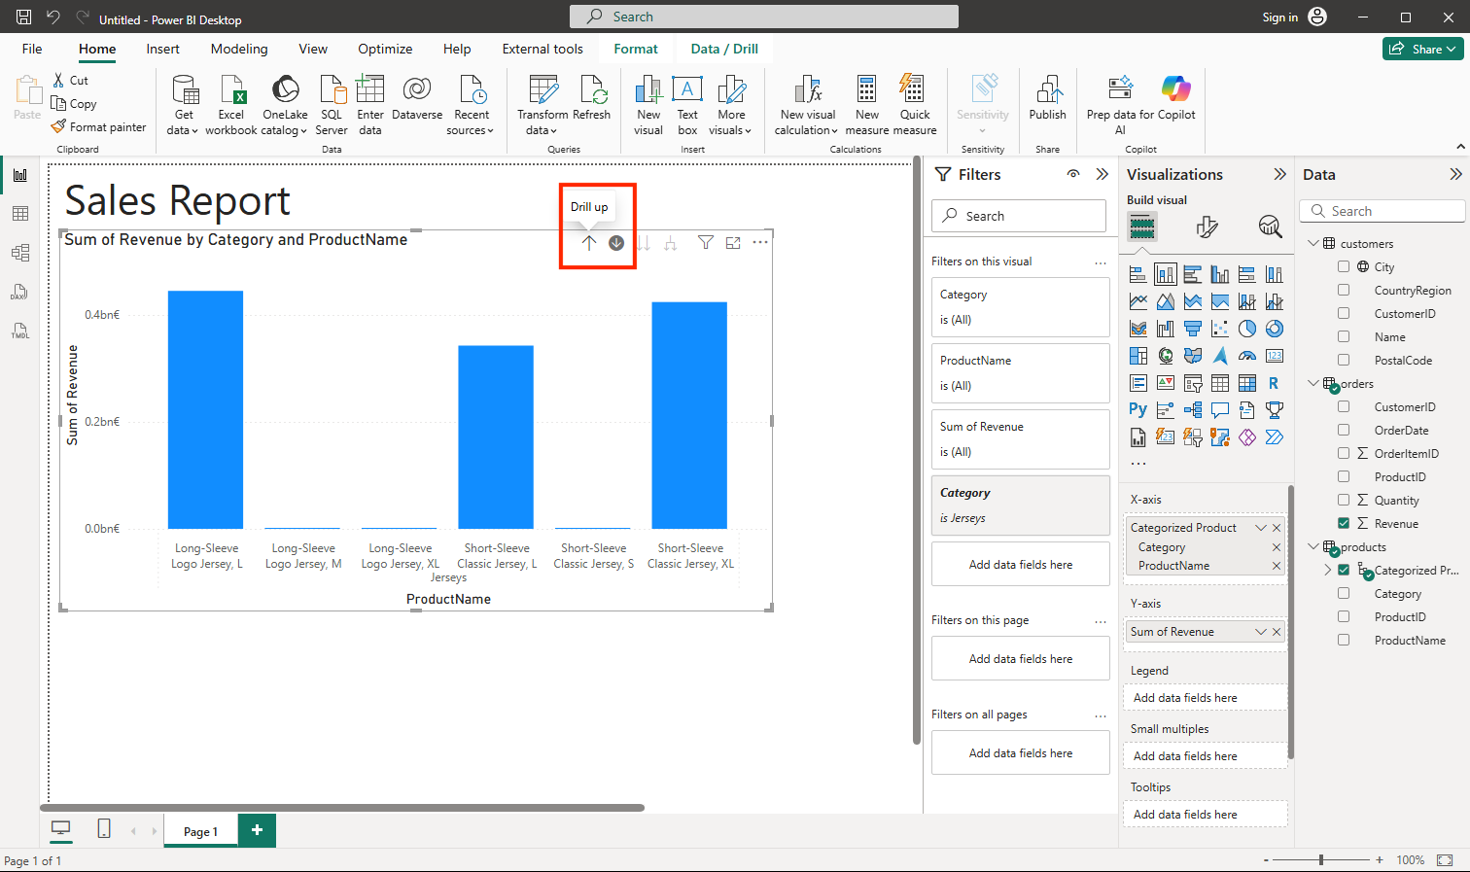Collapse the Filters pane with chevrons
This screenshot has height=872, width=1470.
(1102, 174)
